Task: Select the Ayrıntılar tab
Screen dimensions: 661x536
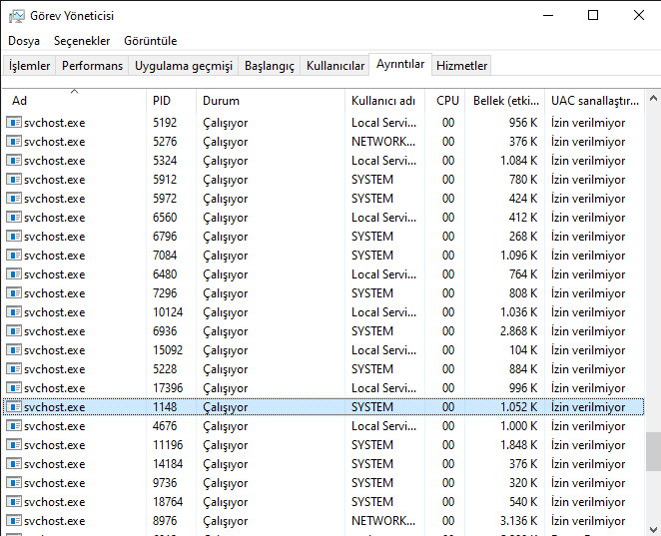Action: (400, 65)
